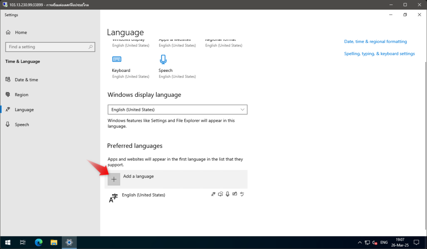Screen dimensions: 427x249
Task: Click the Windows display language tile at top
Action: pos(131,43)
